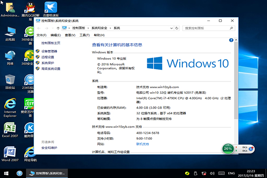Open the 文件(F) menu
Screen dimensions: 267x178
click(x=41, y=35)
